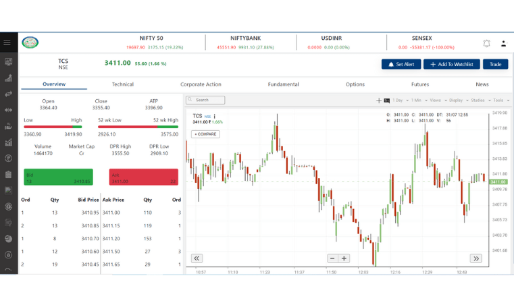Click the notification bell icon
Image resolution: width=514 pixels, height=307 pixels.
tap(486, 43)
